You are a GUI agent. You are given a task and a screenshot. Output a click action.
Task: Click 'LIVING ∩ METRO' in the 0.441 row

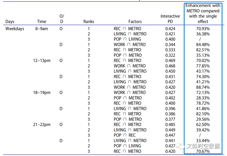click(x=130, y=141)
